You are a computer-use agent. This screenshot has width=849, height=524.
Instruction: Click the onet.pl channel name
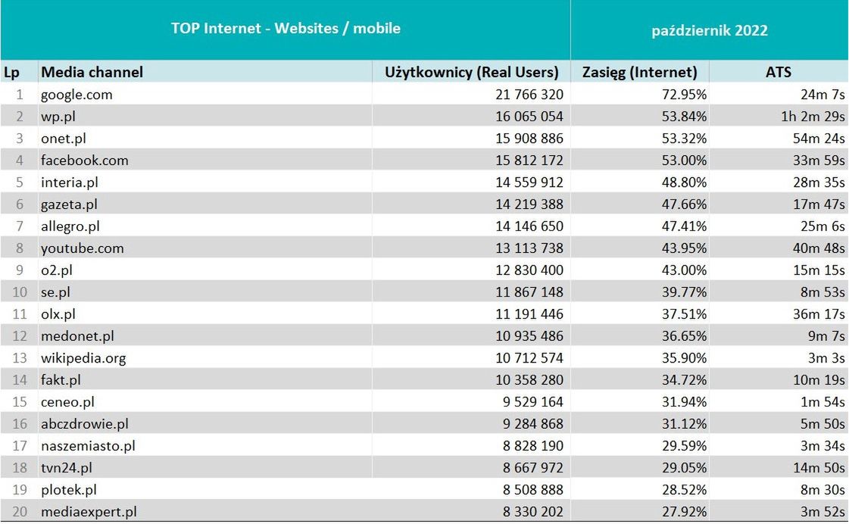pyautogui.click(x=63, y=139)
